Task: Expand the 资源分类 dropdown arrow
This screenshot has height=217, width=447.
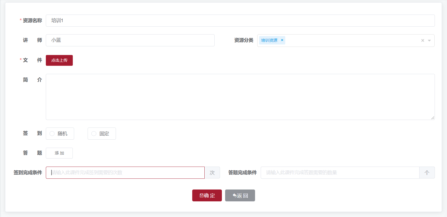Action: [429, 40]
